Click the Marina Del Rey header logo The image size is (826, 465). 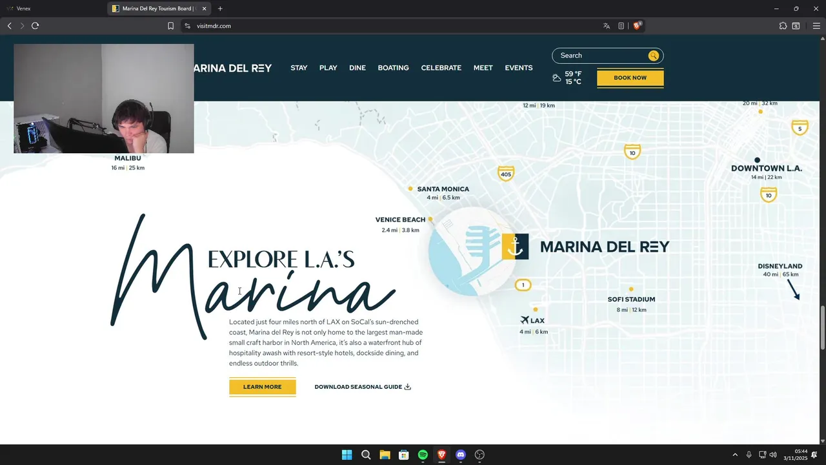click(232, 68)
